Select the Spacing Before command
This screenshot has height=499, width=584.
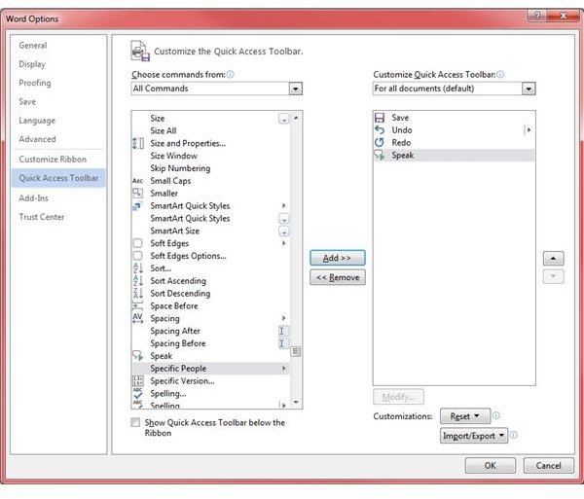pyautogui.click(x=210, y=343)
